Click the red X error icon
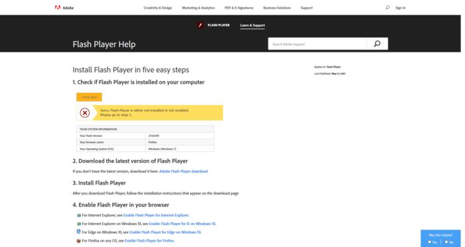 [85, 113]
